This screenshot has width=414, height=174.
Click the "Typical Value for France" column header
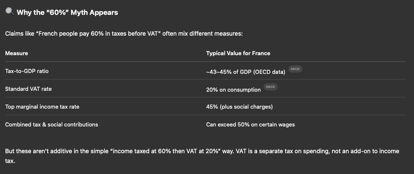[x=238, y=53]
